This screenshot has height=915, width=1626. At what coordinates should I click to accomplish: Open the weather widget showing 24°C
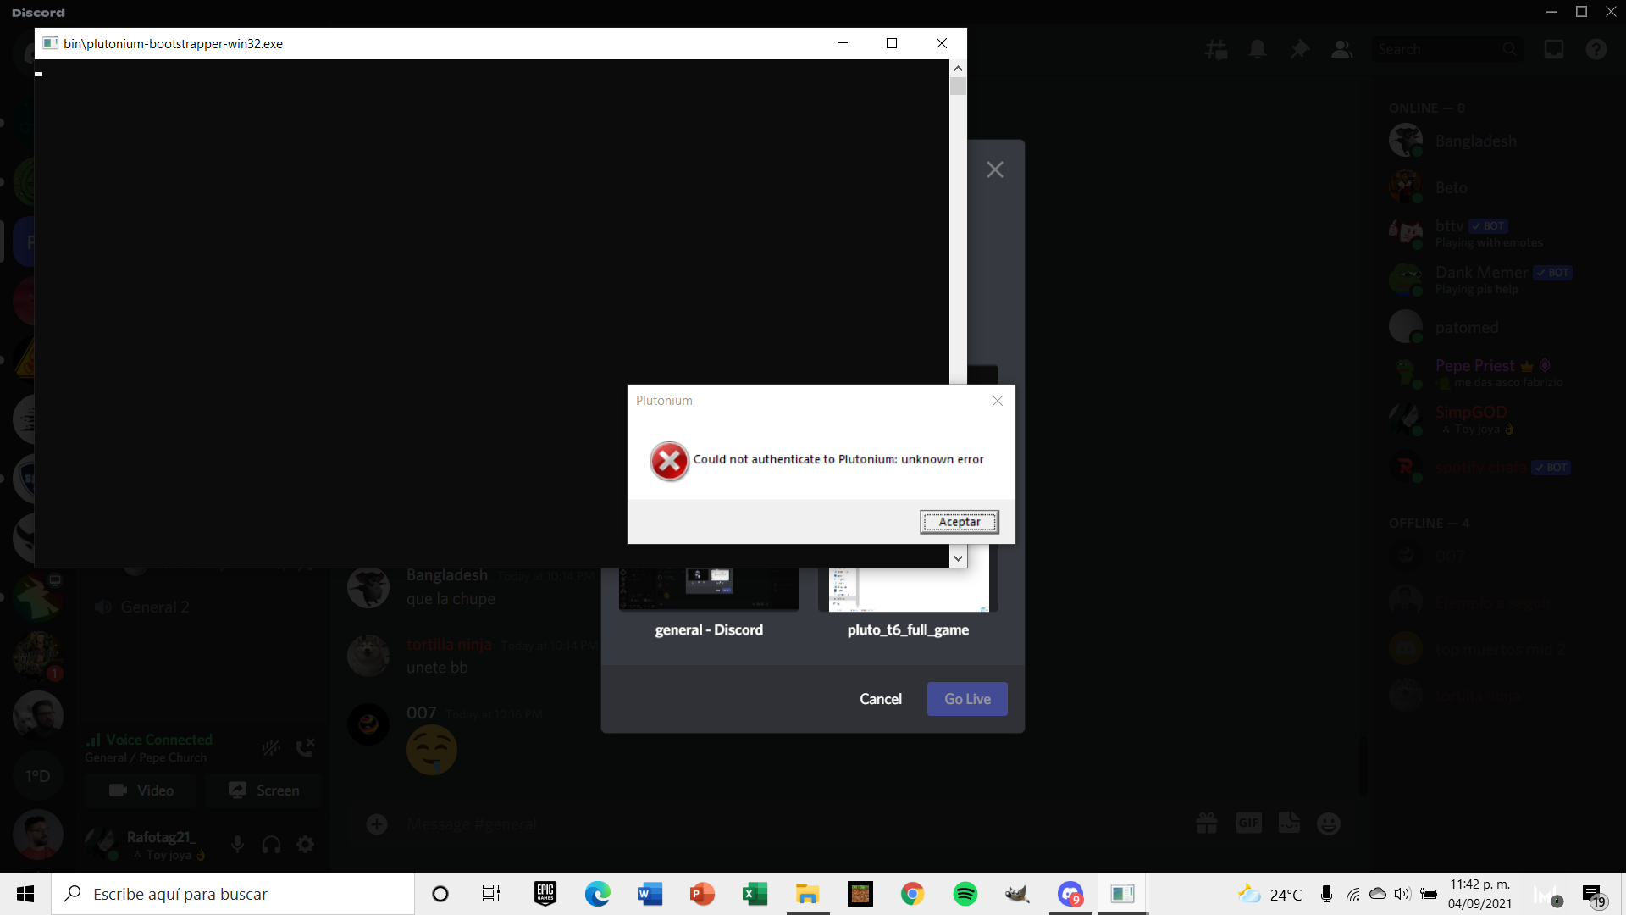(1269, 894)
